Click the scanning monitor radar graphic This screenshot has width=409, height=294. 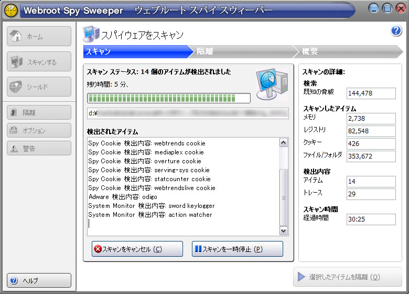[272, 84]
